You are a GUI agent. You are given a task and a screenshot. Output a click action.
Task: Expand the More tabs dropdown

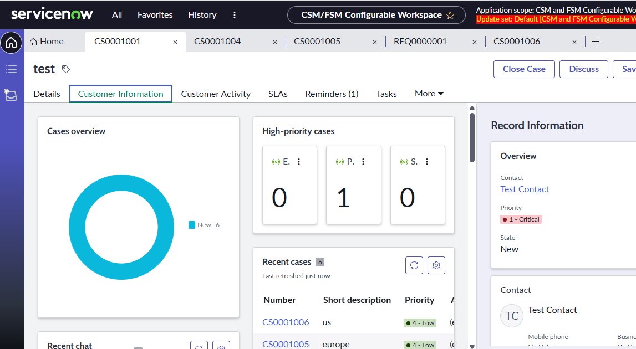(x=429, y=94)
